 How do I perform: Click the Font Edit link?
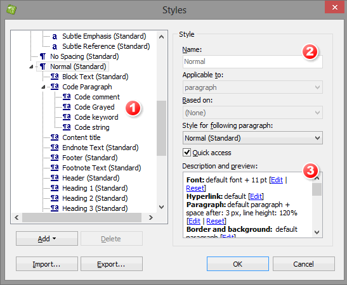click(277, 180)
